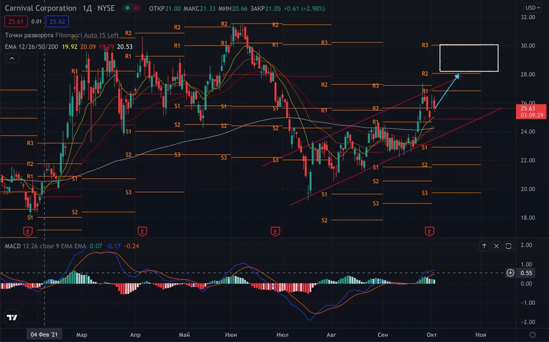
Task: Select the Точки разворота Fibonacci indicator legend
Action: 62,35
